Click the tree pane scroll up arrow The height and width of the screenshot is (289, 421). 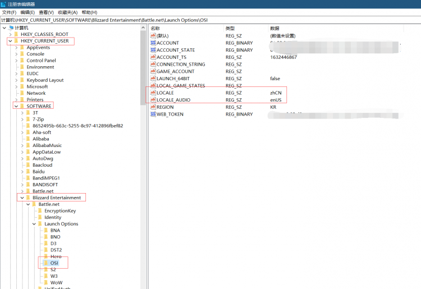coord(143,27)
